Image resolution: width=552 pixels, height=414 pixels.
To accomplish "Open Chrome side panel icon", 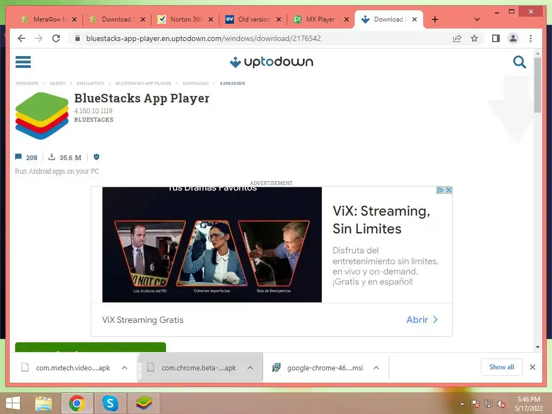I will coord(496,38).
